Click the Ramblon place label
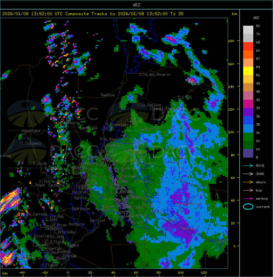This screenshot has height=277, width=273. pyautogui.click(x=108, y=95)
